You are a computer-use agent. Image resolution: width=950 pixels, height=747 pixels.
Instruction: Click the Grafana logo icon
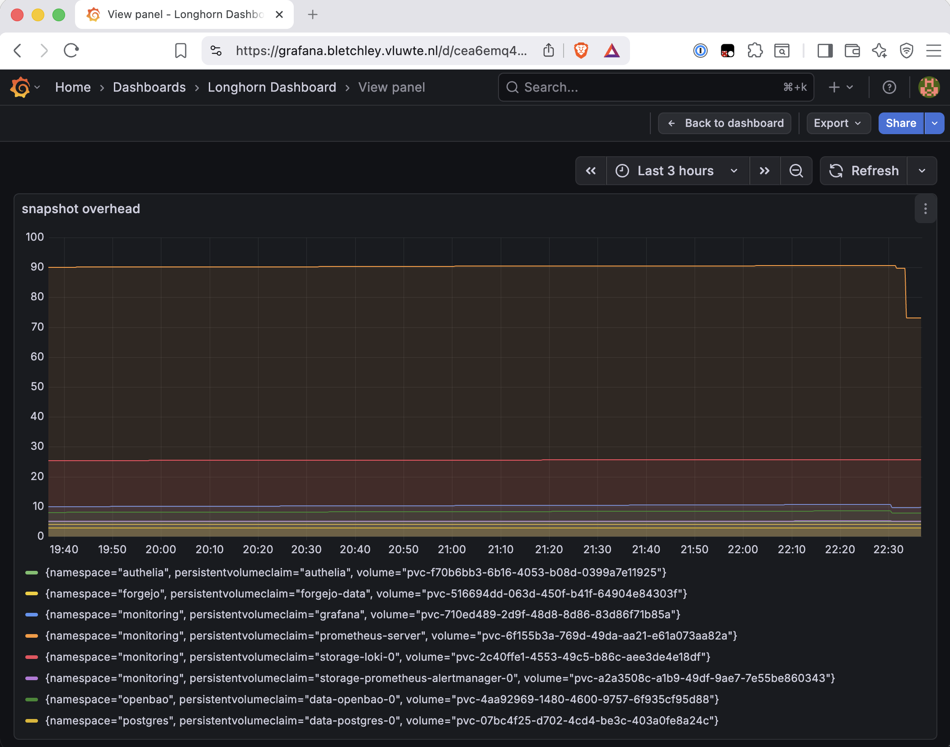pos(20,87)
